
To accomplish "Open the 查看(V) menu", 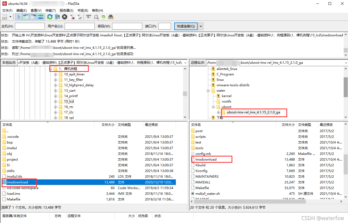I will (x=36, y=10).
